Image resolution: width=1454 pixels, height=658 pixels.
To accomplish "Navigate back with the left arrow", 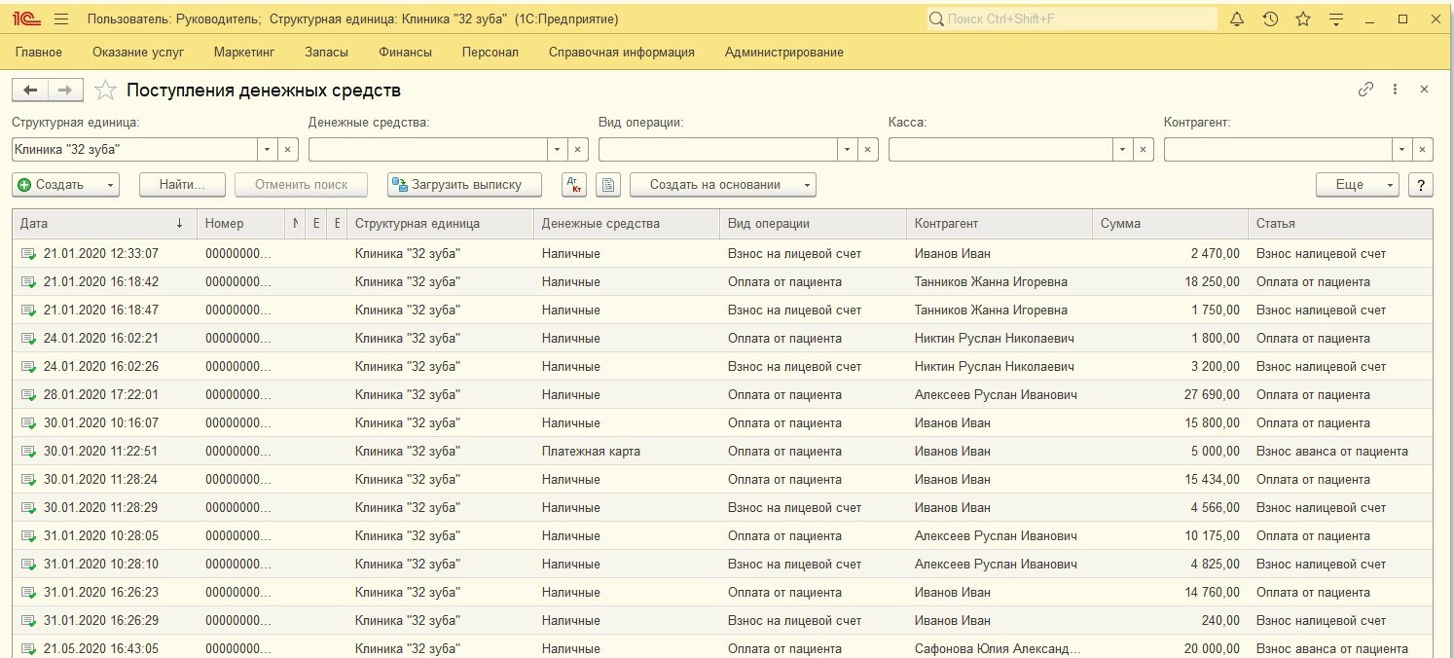I will [30, 91].
